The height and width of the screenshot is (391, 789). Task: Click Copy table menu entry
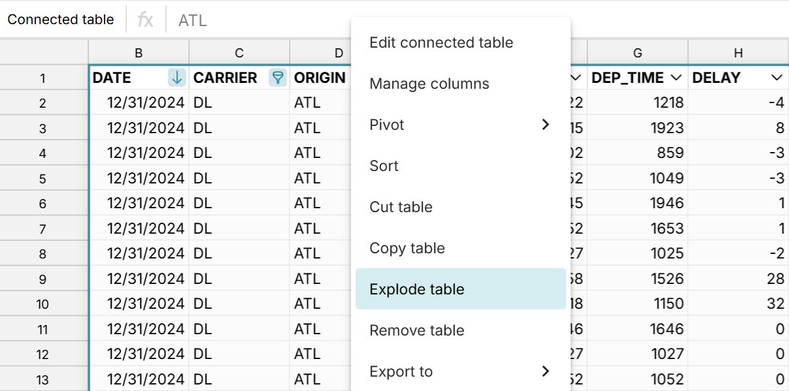[x=407, y=248]
